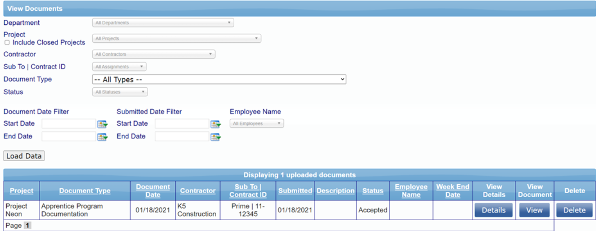Open the All Statuses dropdown
Screen dimensions: 596x231
[119, 92]
